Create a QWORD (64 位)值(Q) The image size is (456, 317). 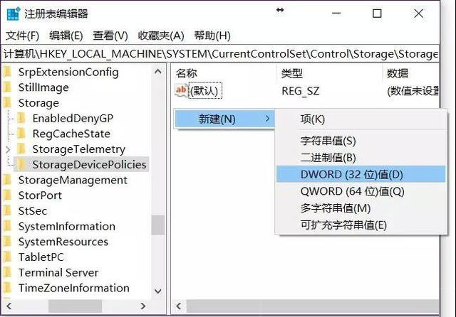361,191
